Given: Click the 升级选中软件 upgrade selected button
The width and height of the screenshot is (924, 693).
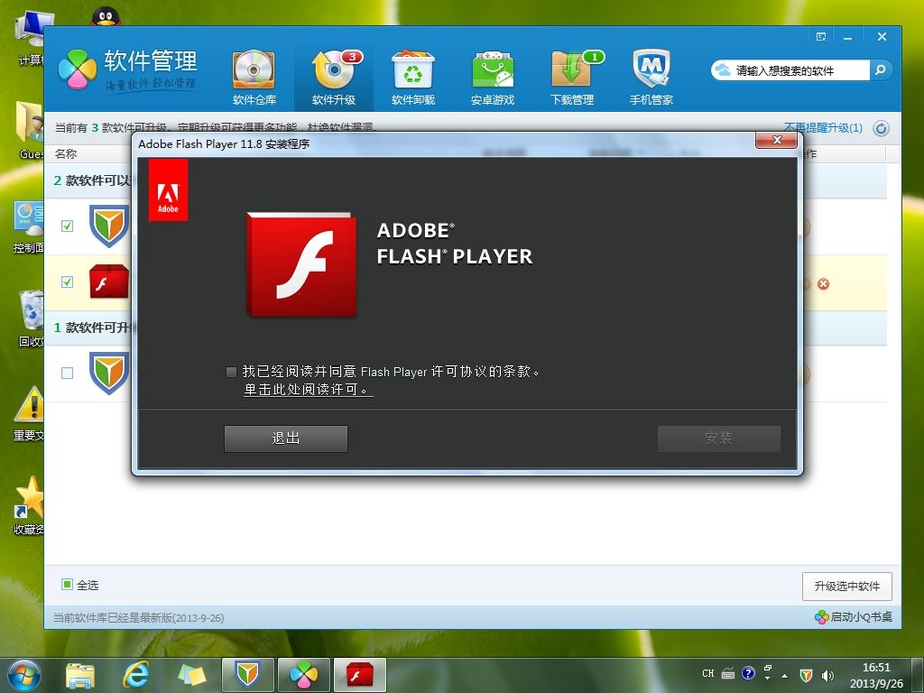Looking at the screenshot, I should click(x=846, y=586).
